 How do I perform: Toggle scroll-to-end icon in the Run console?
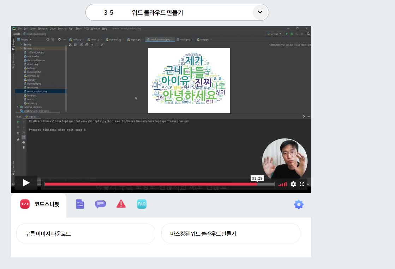click(x=24, y=137)
